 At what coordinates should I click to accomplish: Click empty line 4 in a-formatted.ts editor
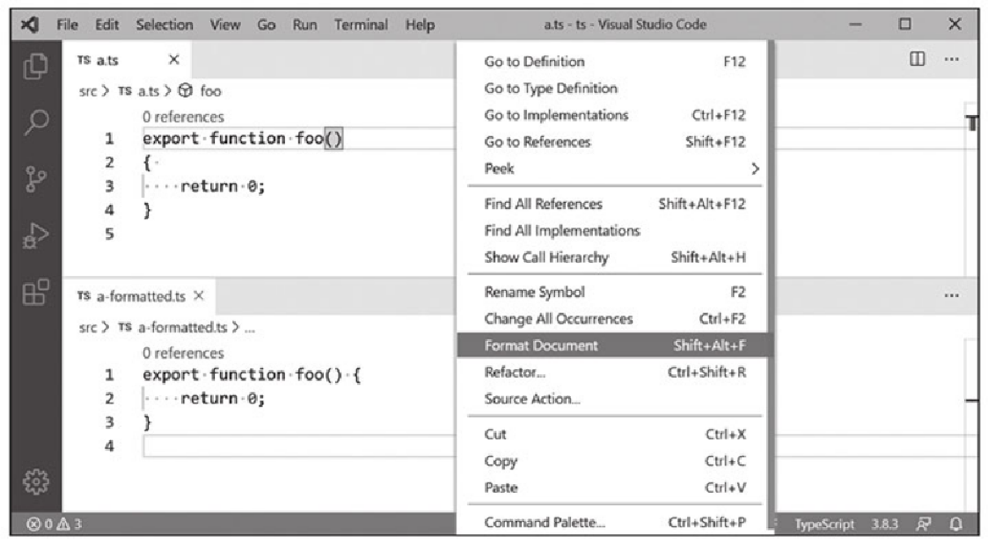pos(299,446)
